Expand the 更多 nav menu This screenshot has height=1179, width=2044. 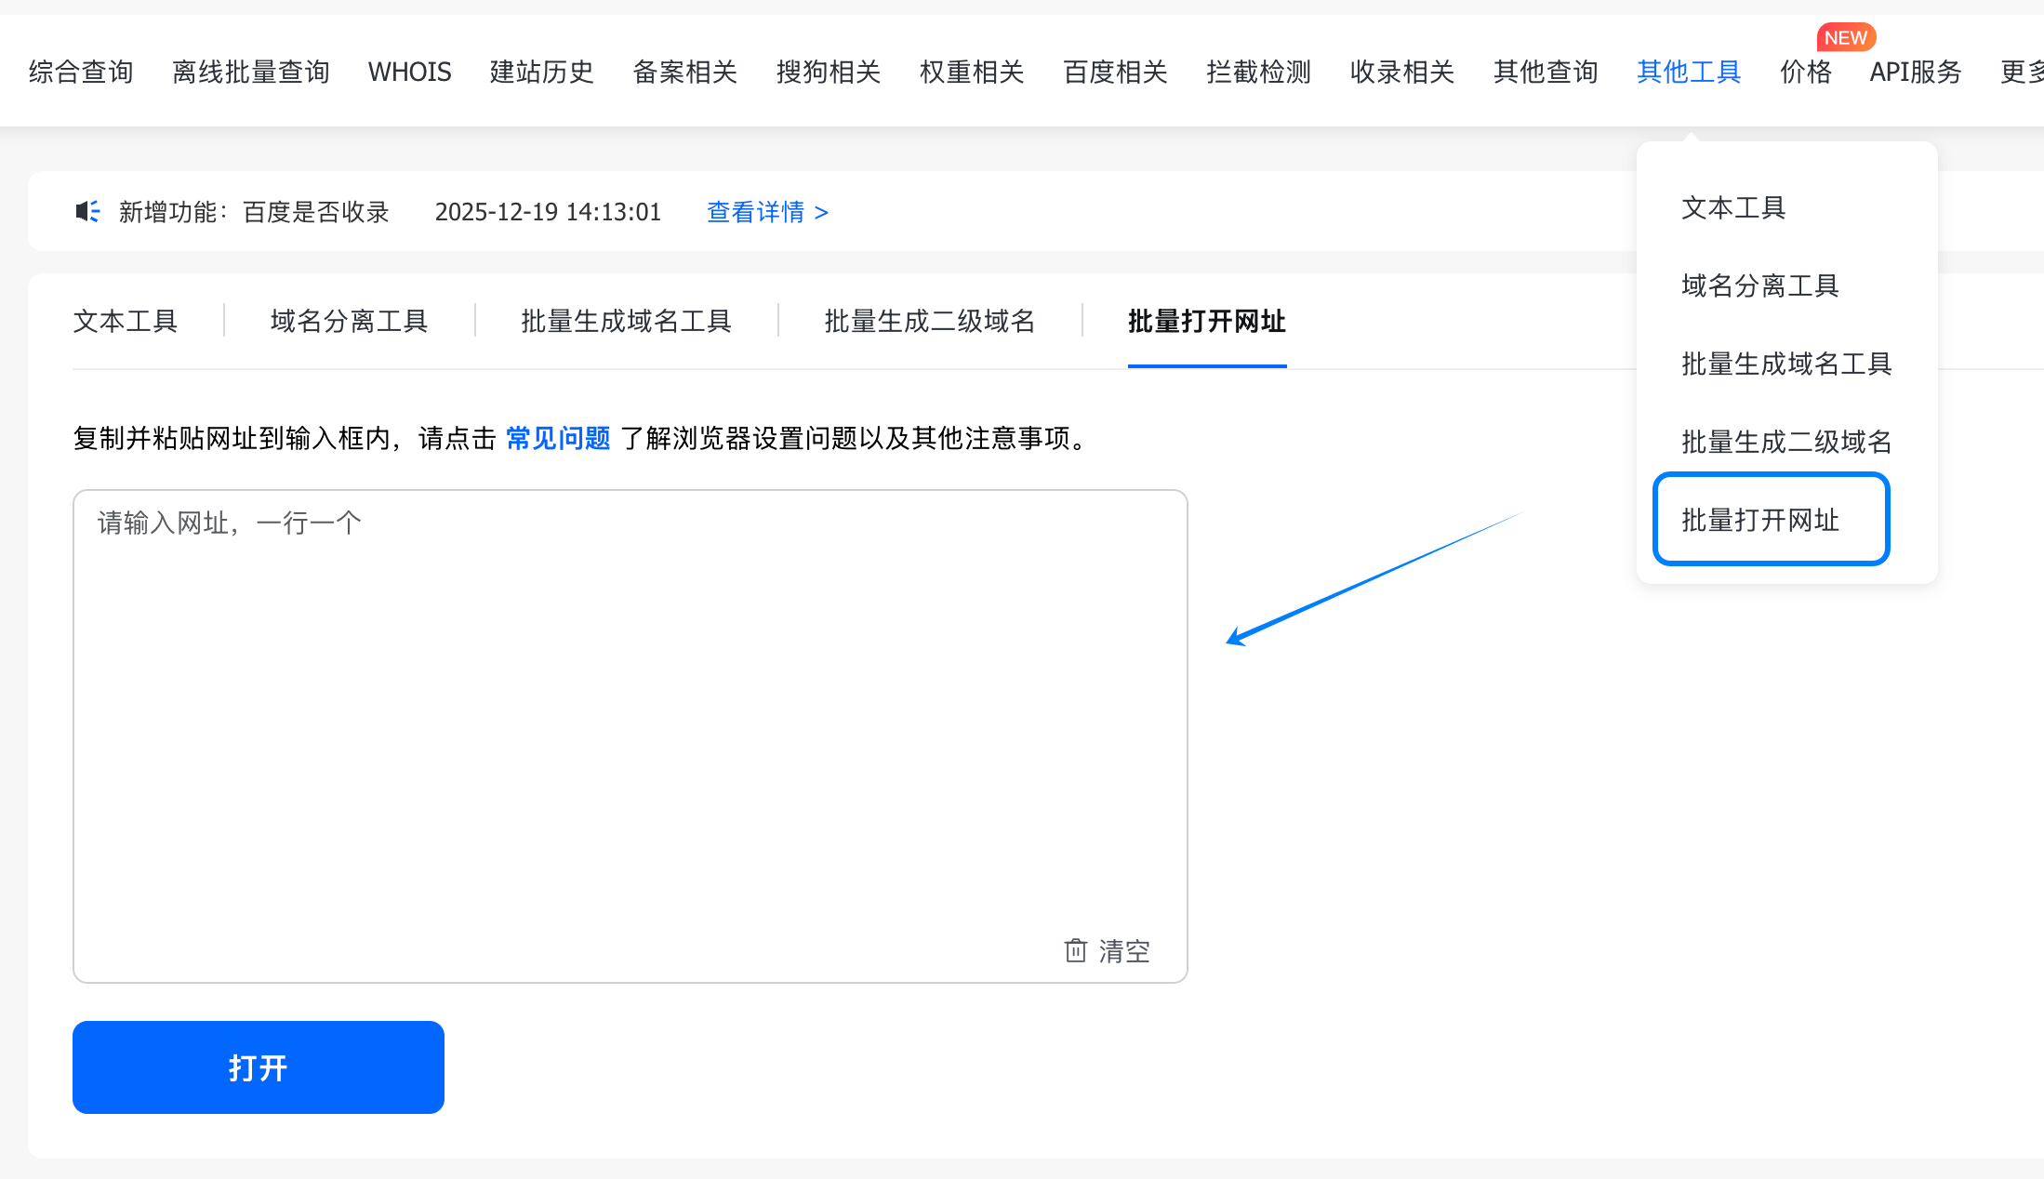(2020, 72)
